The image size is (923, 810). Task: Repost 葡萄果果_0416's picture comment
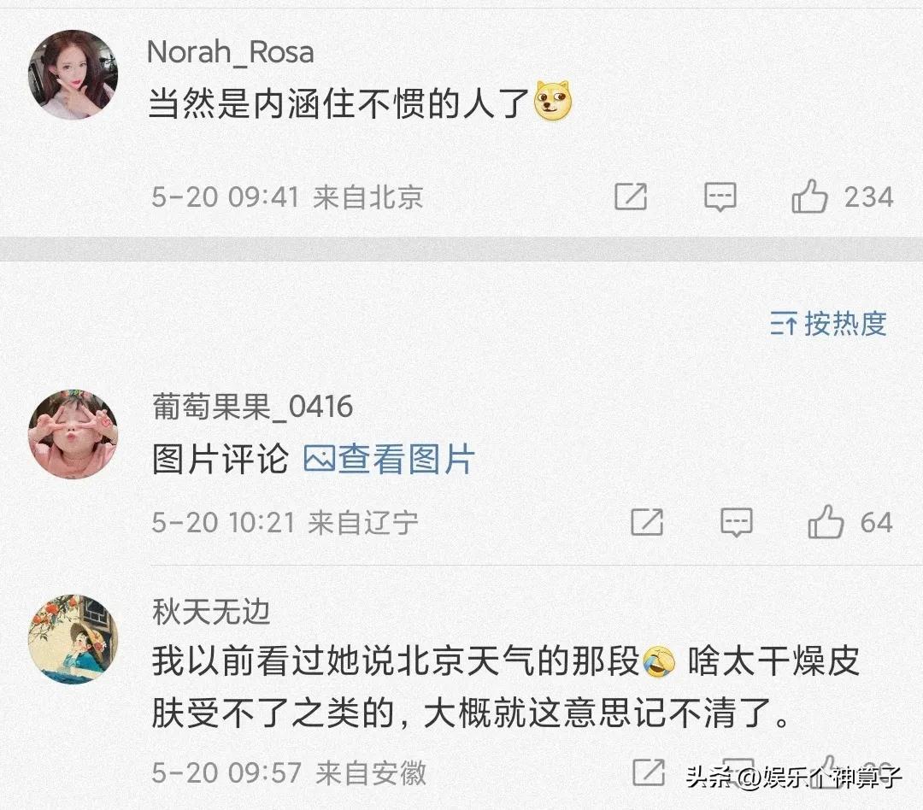point(646,522)
